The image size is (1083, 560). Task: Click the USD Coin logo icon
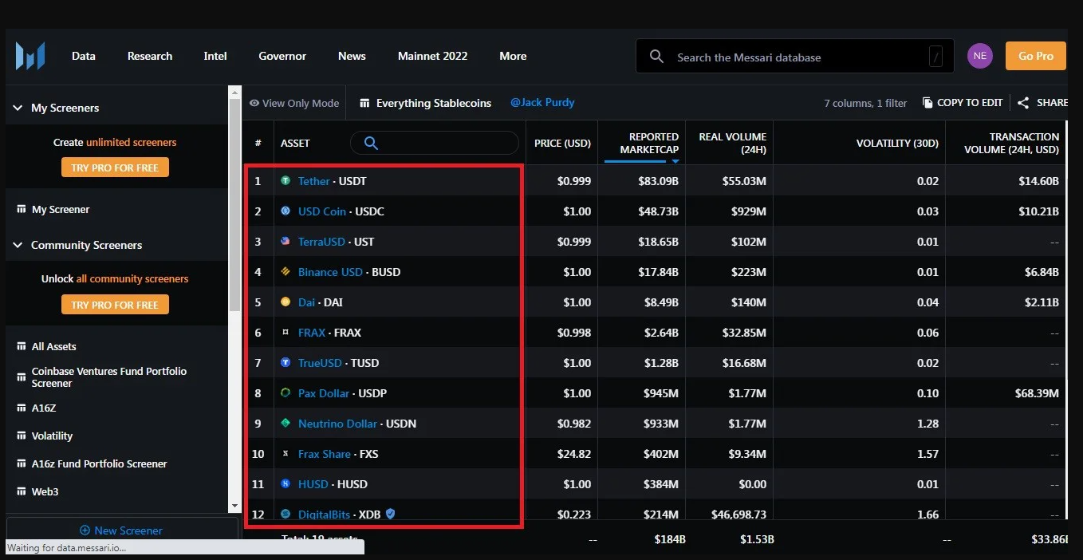pyautogui.click(x=286, y=211)
